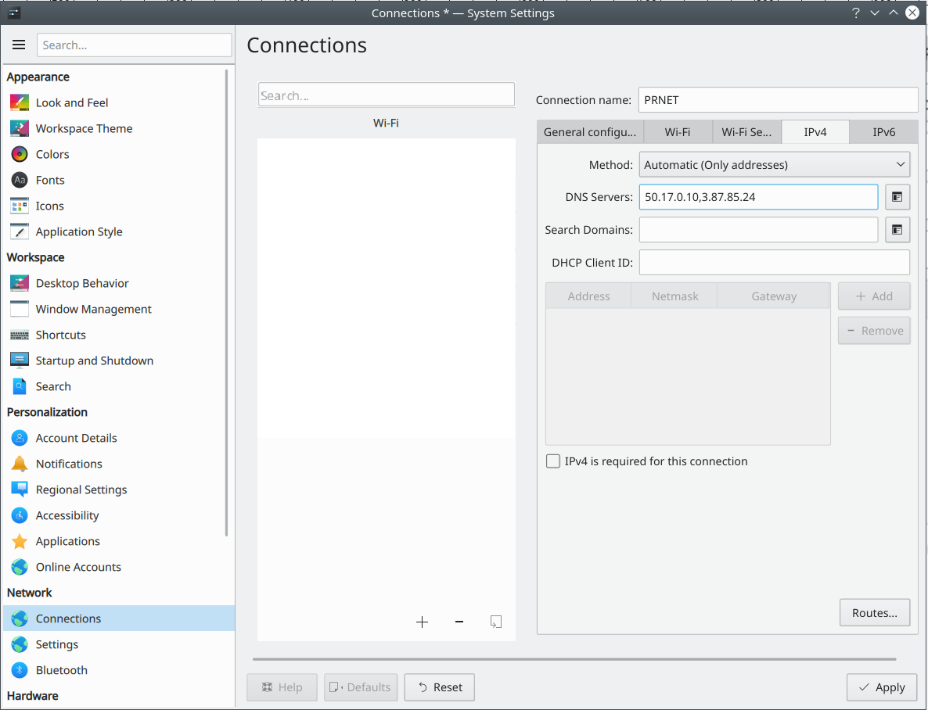Open the Method dropdown
The height and width of the screenshot is (710, 928).
tap(774, 164)
